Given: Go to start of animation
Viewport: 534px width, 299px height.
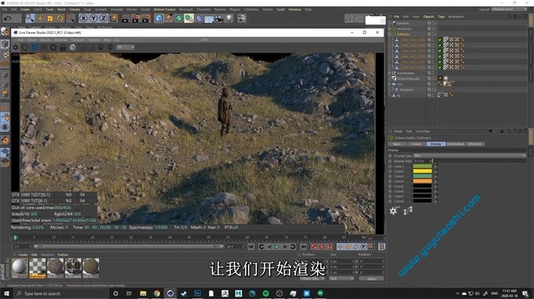Looking at the screenshot, I should [x=251, y=246].
